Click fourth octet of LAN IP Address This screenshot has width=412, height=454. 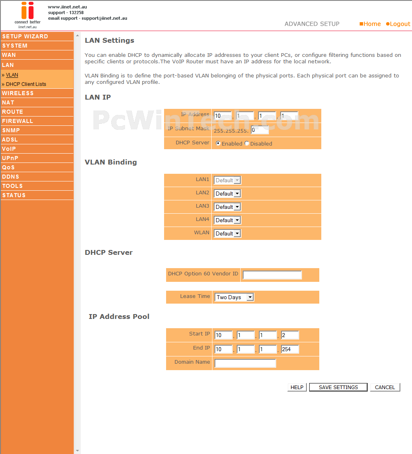[x=289, y=116]
